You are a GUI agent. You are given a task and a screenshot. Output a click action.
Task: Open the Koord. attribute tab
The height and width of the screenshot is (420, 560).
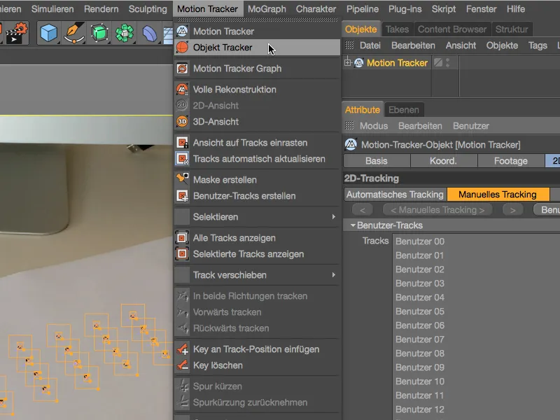pos(443,161)
